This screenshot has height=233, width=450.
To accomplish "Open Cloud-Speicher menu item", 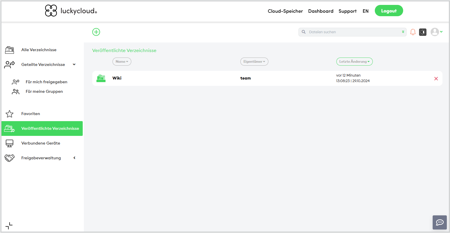I will click(285, 11).
